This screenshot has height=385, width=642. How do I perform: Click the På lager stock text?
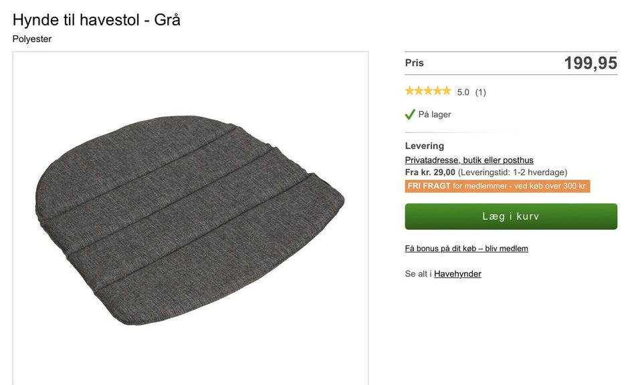click(x=435, y=114)
